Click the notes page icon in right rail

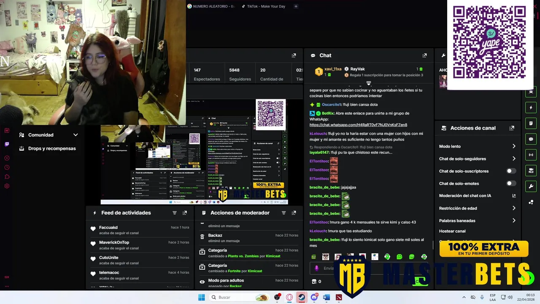pos(531,123)
